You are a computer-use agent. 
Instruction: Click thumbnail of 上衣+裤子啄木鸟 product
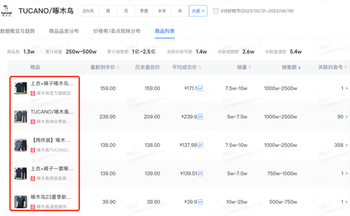pyautogui.click(x=21, y=88)
